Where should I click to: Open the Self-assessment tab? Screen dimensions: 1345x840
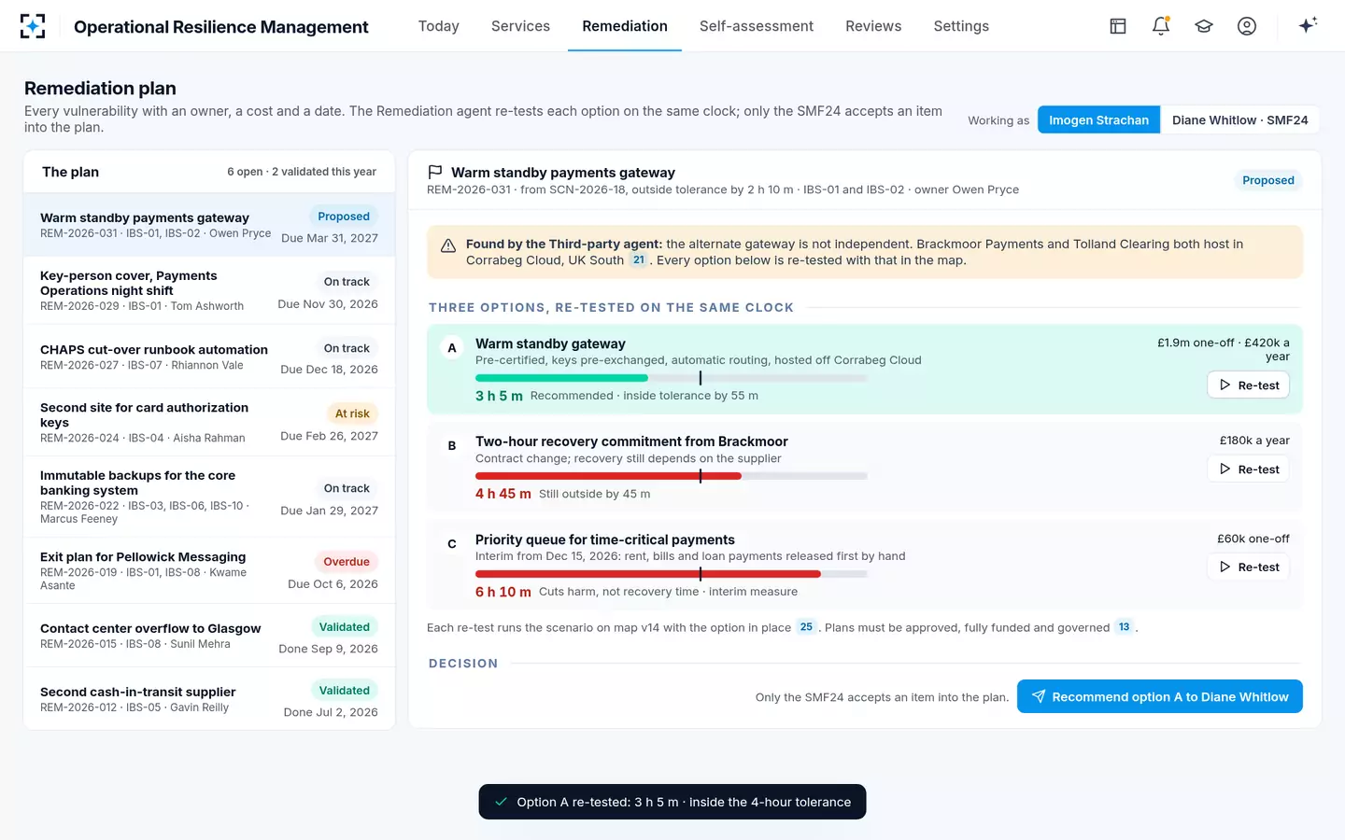pos(757,26)
